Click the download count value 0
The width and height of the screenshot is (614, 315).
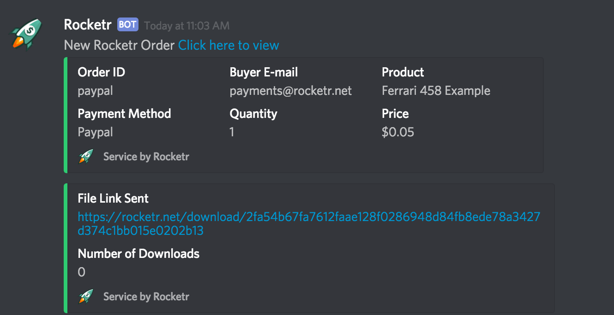[82, 272]
